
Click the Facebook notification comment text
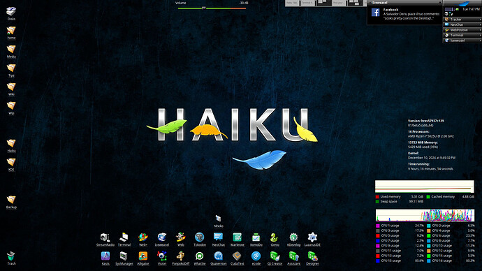tap(411, 16)
